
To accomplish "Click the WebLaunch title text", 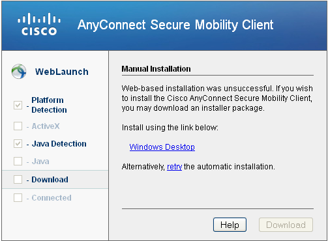I will point(62,72).
